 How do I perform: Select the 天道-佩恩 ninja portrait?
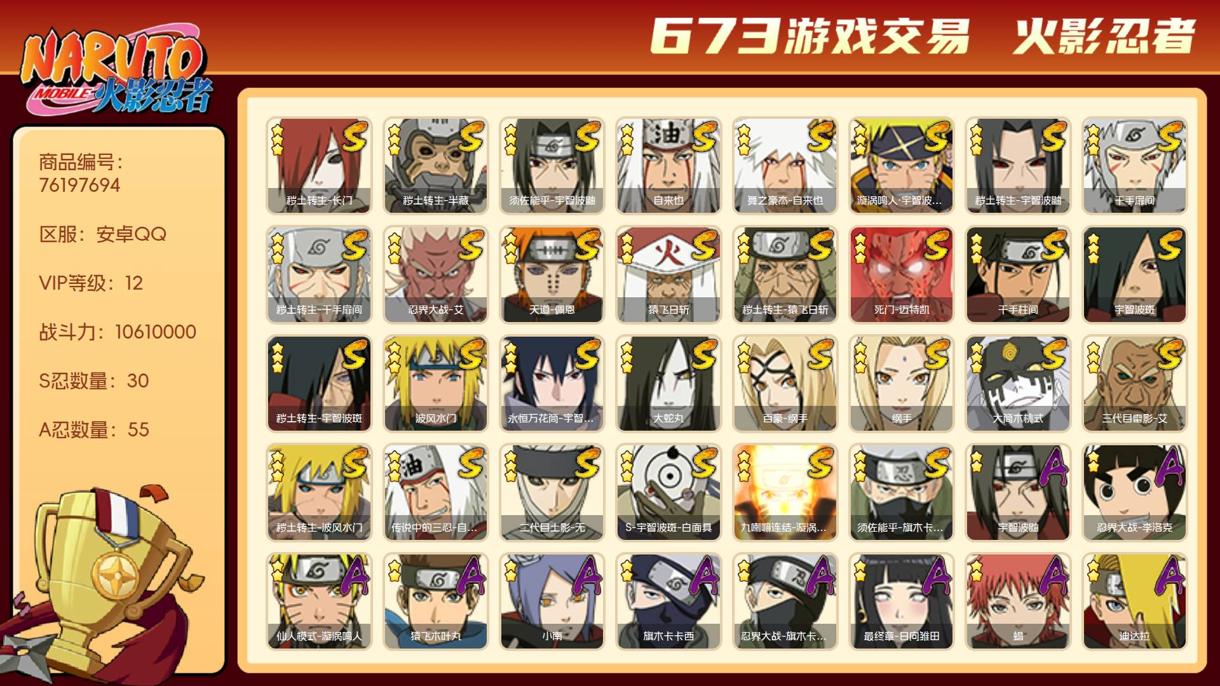552,275
